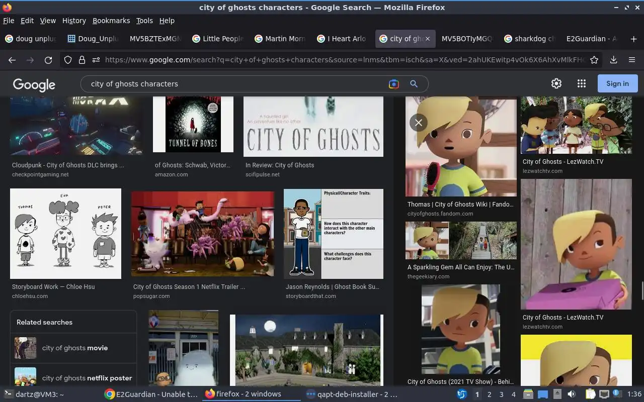Open the Thomas holding pink box image
The height and width of the screenshot is (402, 644).
tap(576, 244)
